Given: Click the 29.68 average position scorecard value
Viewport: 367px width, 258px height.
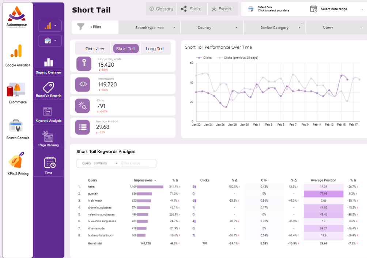Looking at the screenshot, I should (x=102, y=127).
